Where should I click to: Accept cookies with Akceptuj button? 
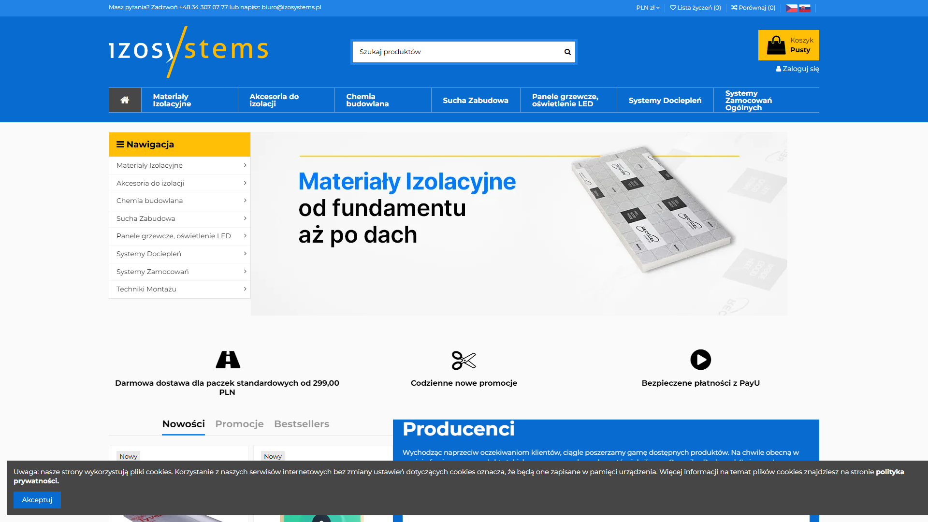click(x=37, y=500)
